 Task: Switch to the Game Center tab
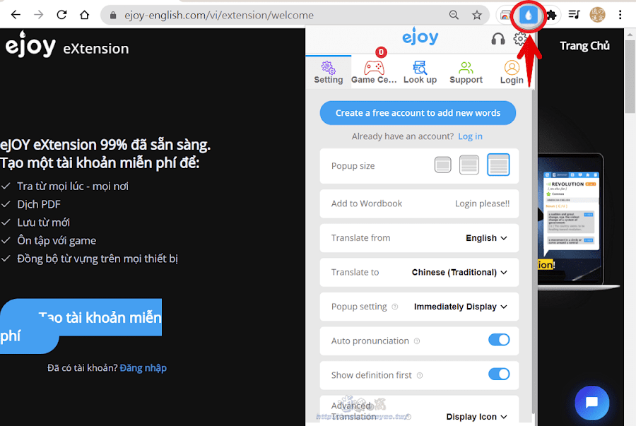(374, 73)
